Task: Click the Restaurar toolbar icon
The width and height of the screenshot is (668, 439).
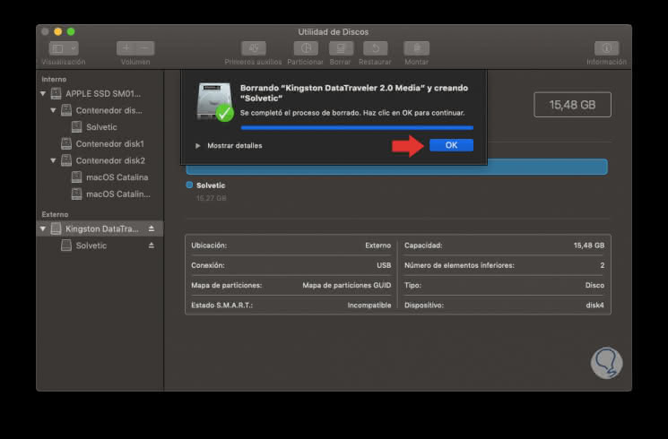Action: click(x=375, y=48)
